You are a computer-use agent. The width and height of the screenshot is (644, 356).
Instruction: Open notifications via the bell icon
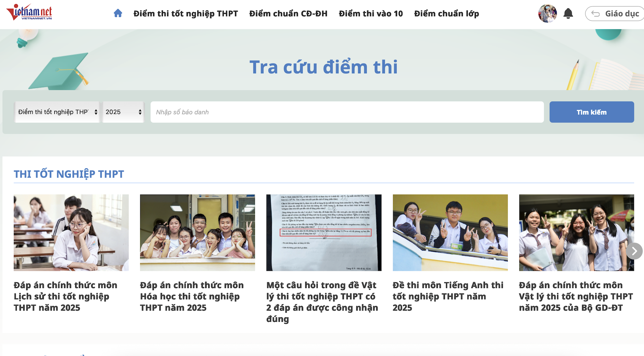(x=569, y=13)
